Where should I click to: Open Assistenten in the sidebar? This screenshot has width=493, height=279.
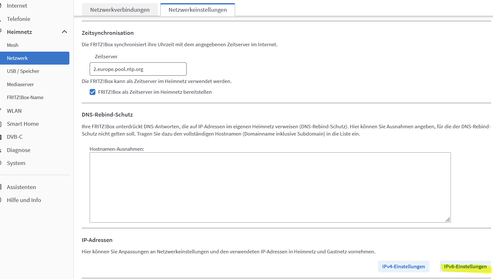pyautogui.click(x=21, y=187)
